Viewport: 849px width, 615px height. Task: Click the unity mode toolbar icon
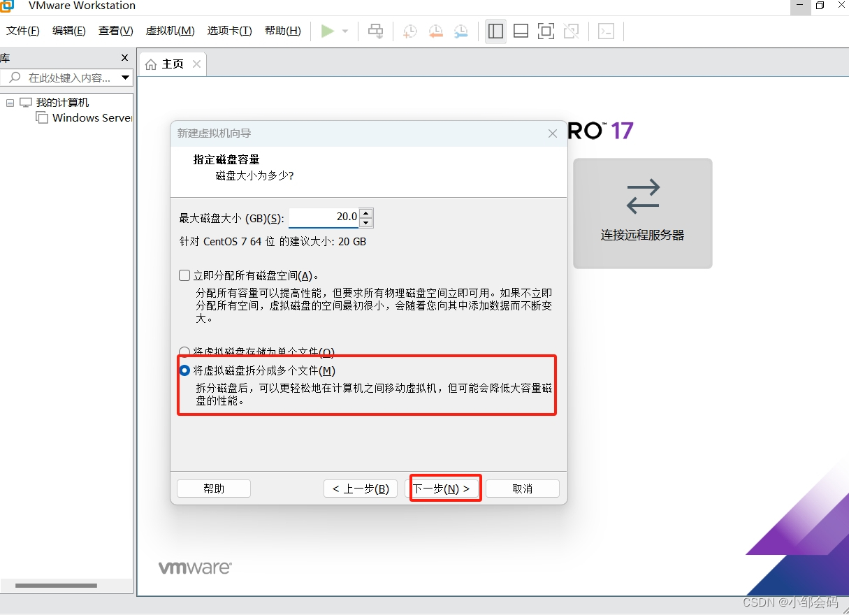click(x=571, y=31)
